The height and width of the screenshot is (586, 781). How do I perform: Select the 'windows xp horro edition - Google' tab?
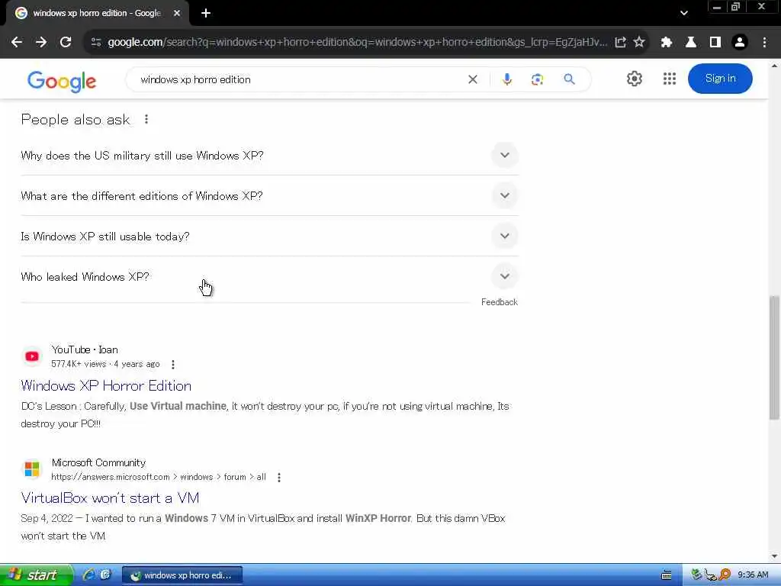point(97,14)
